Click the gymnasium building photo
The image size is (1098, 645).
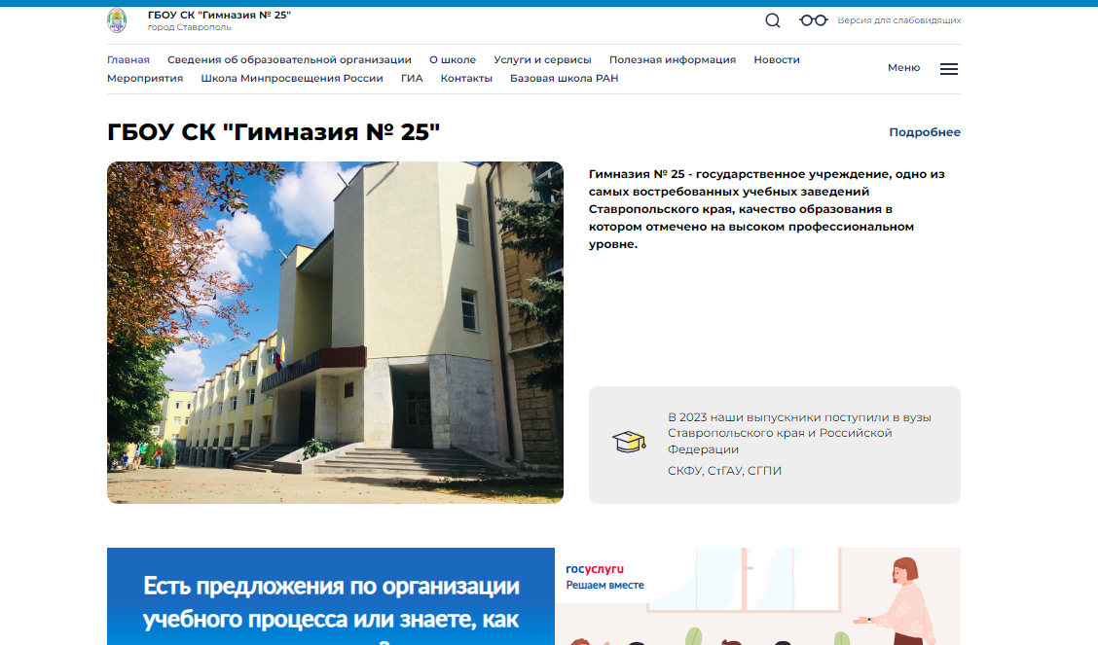pyautogui.click(x=335, y=332)
